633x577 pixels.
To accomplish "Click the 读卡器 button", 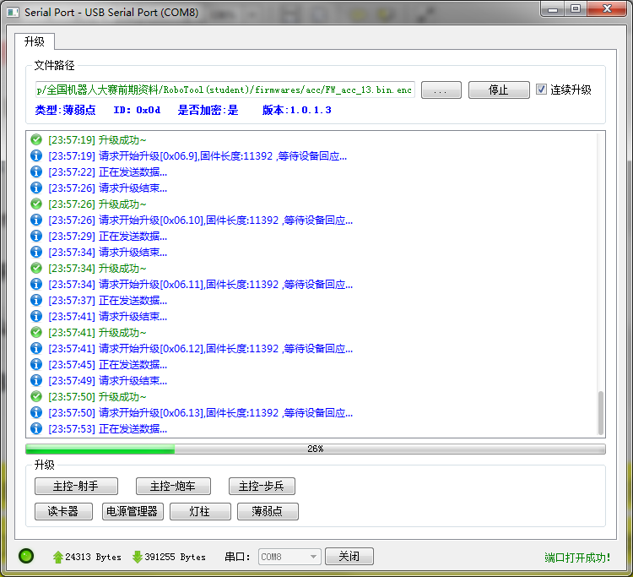I will pyautogui.click(x=63, y=512).
